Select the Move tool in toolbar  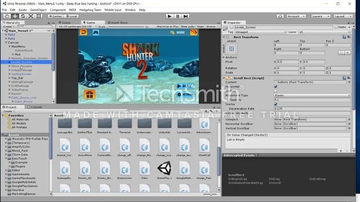tap(15, 16)
